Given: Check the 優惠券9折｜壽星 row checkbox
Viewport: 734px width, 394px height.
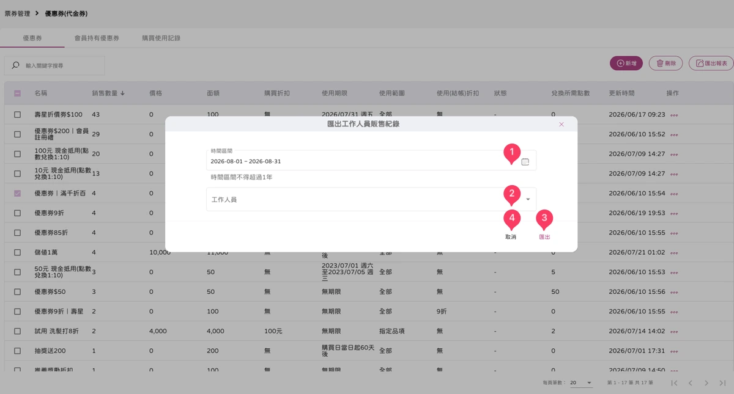Looking at the screenshot, I should click(x=17, y=312).
